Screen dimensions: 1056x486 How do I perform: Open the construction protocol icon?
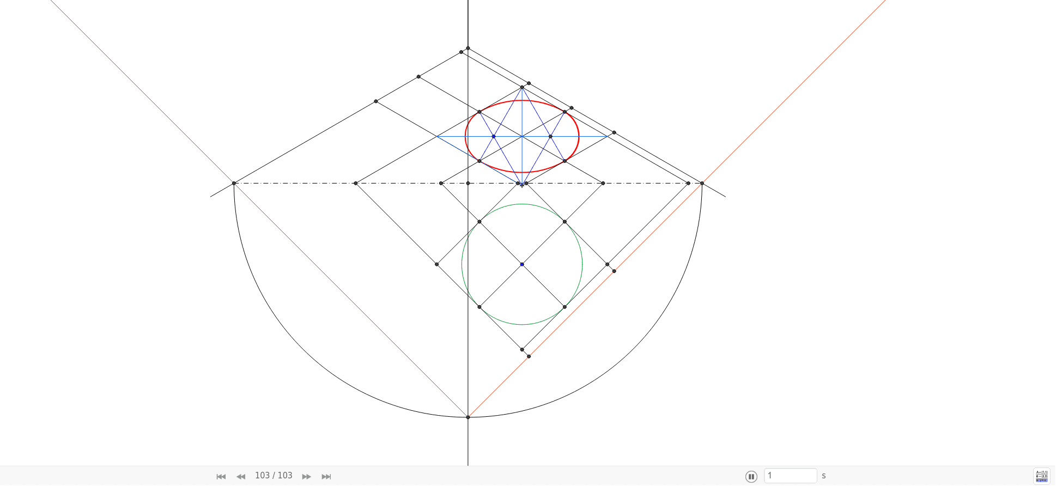coord(1041,476)
